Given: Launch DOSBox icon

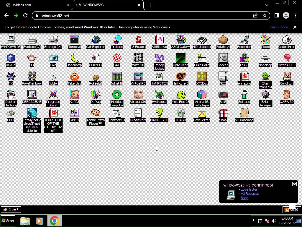Looking at the screenshot, I should 202,79.
